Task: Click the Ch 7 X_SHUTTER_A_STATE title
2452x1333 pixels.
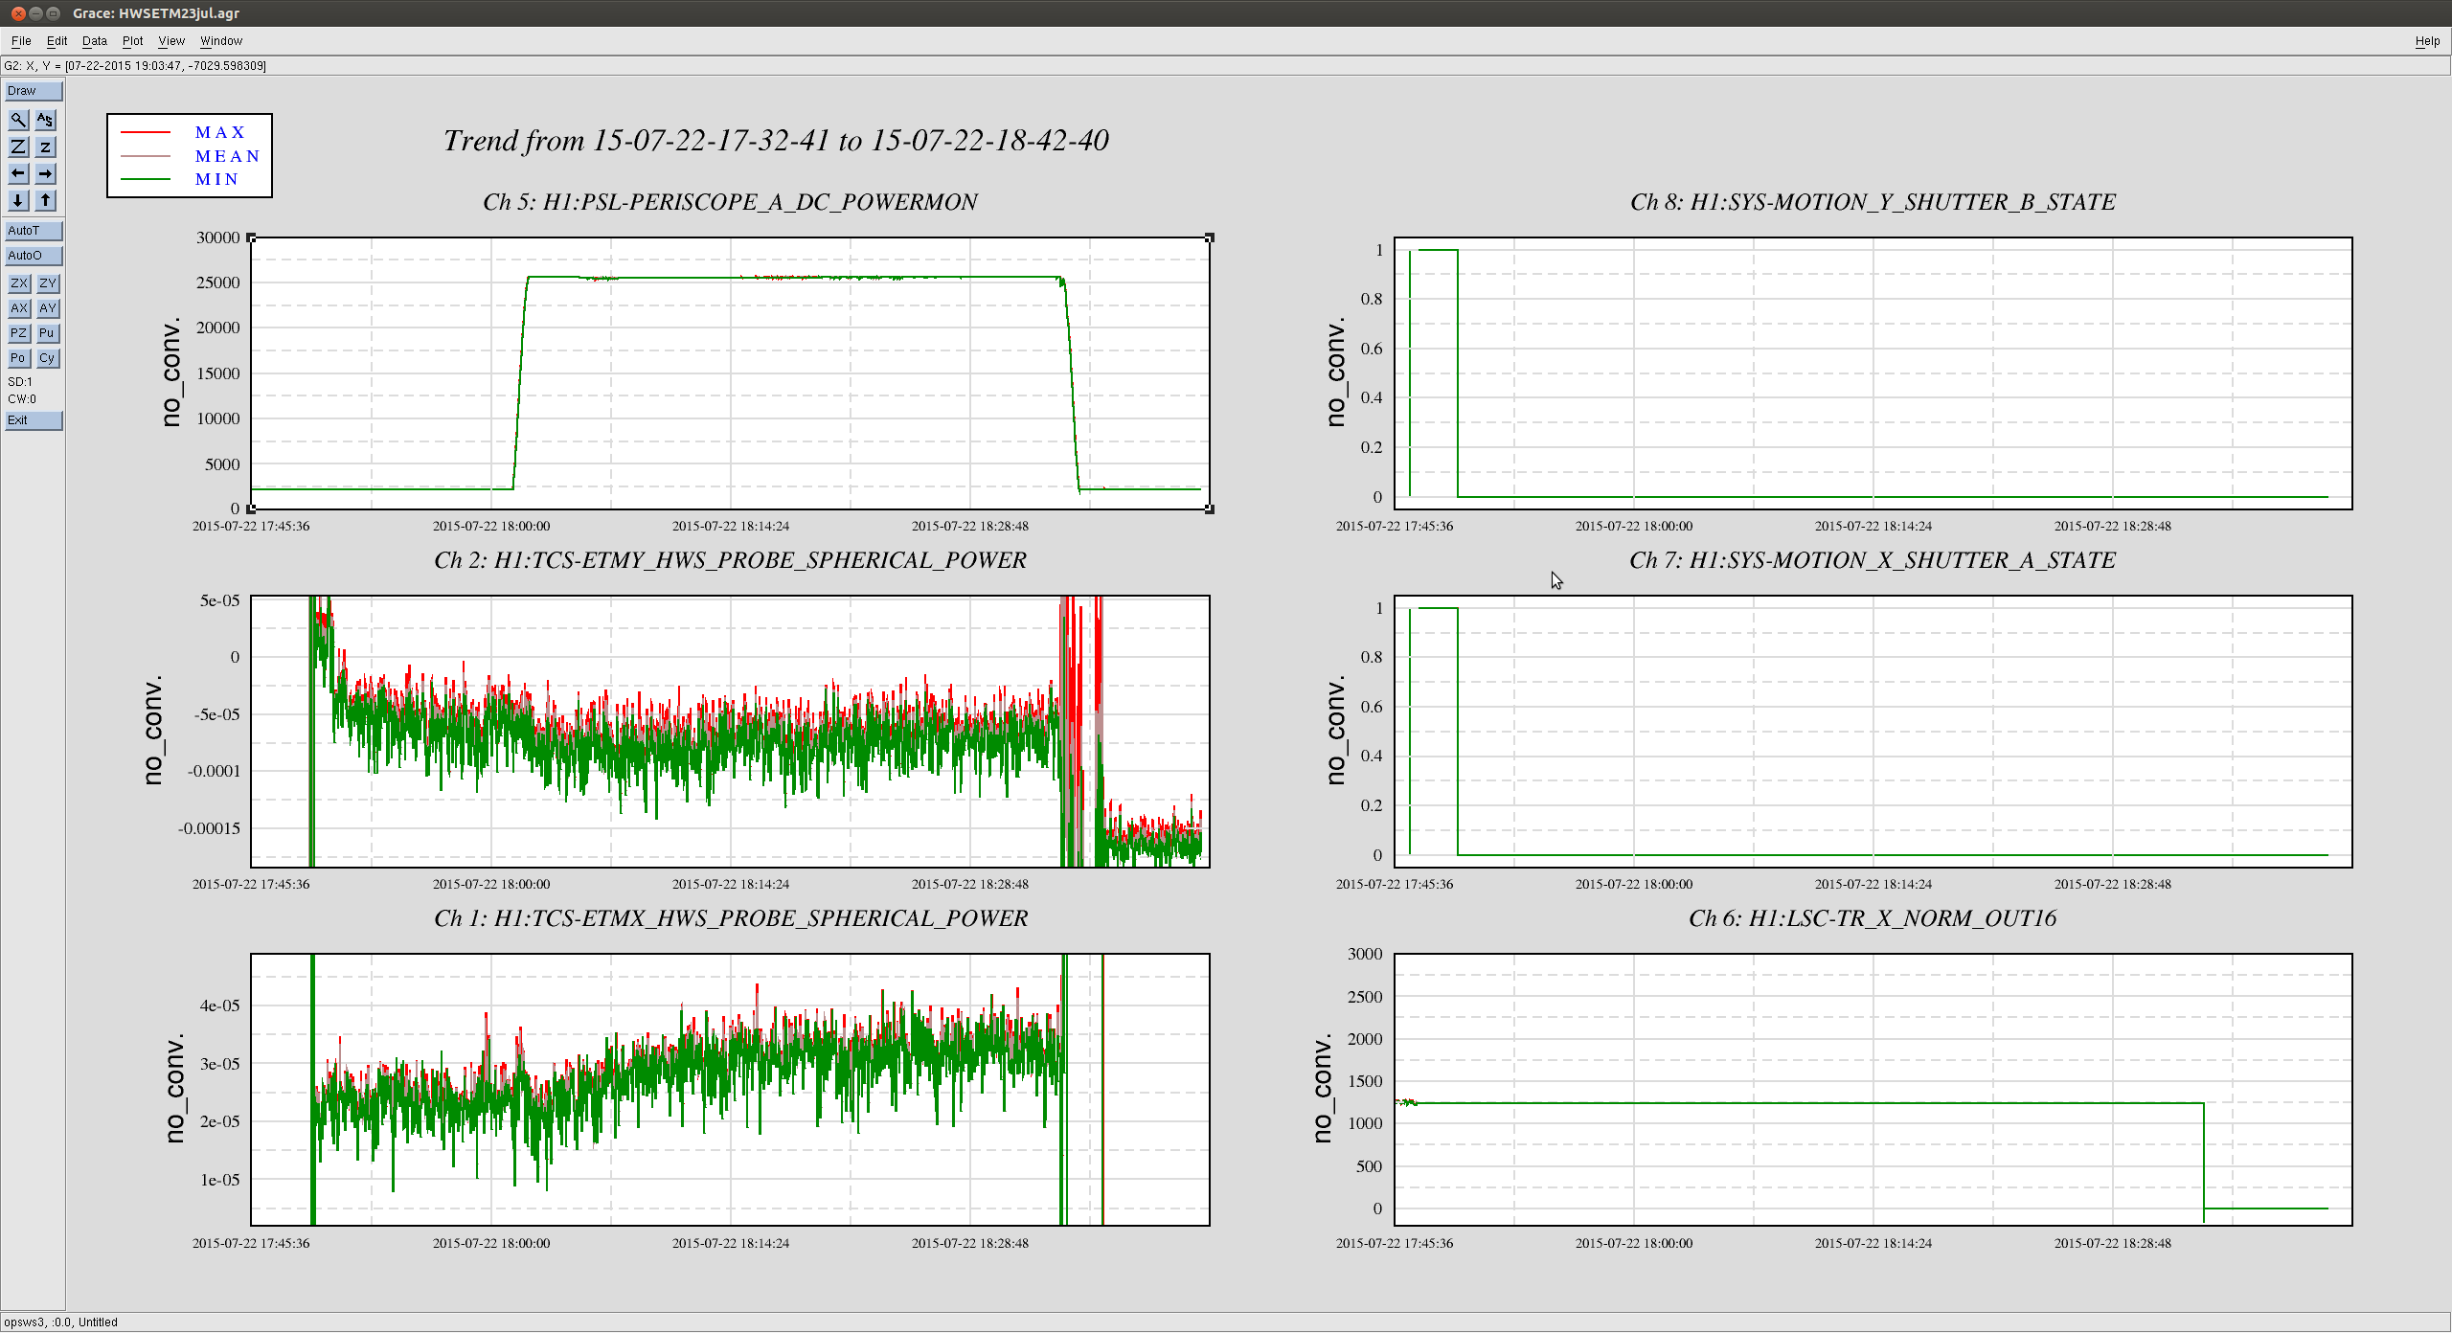Action: coord(1873,560)
